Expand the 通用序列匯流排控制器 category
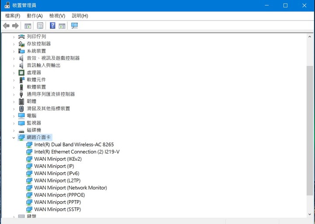Image resolution: width=315 pixels, height=224 pixels. [14, 95]
